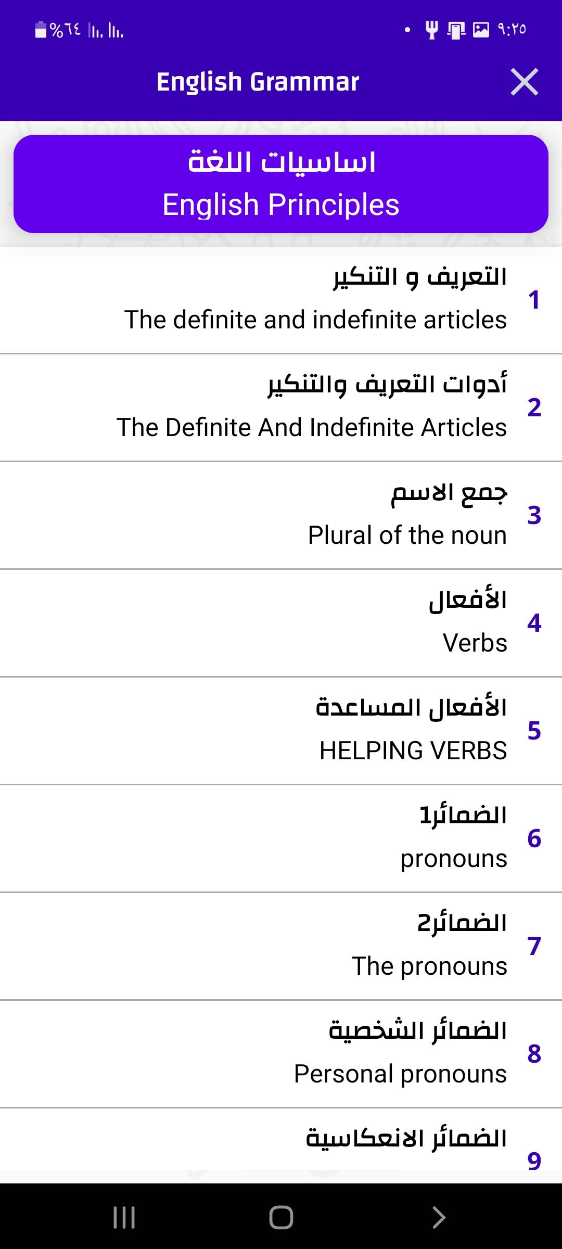Tap the Android recent apps icon
The image size is (562, 1249).
(124, 1217)
